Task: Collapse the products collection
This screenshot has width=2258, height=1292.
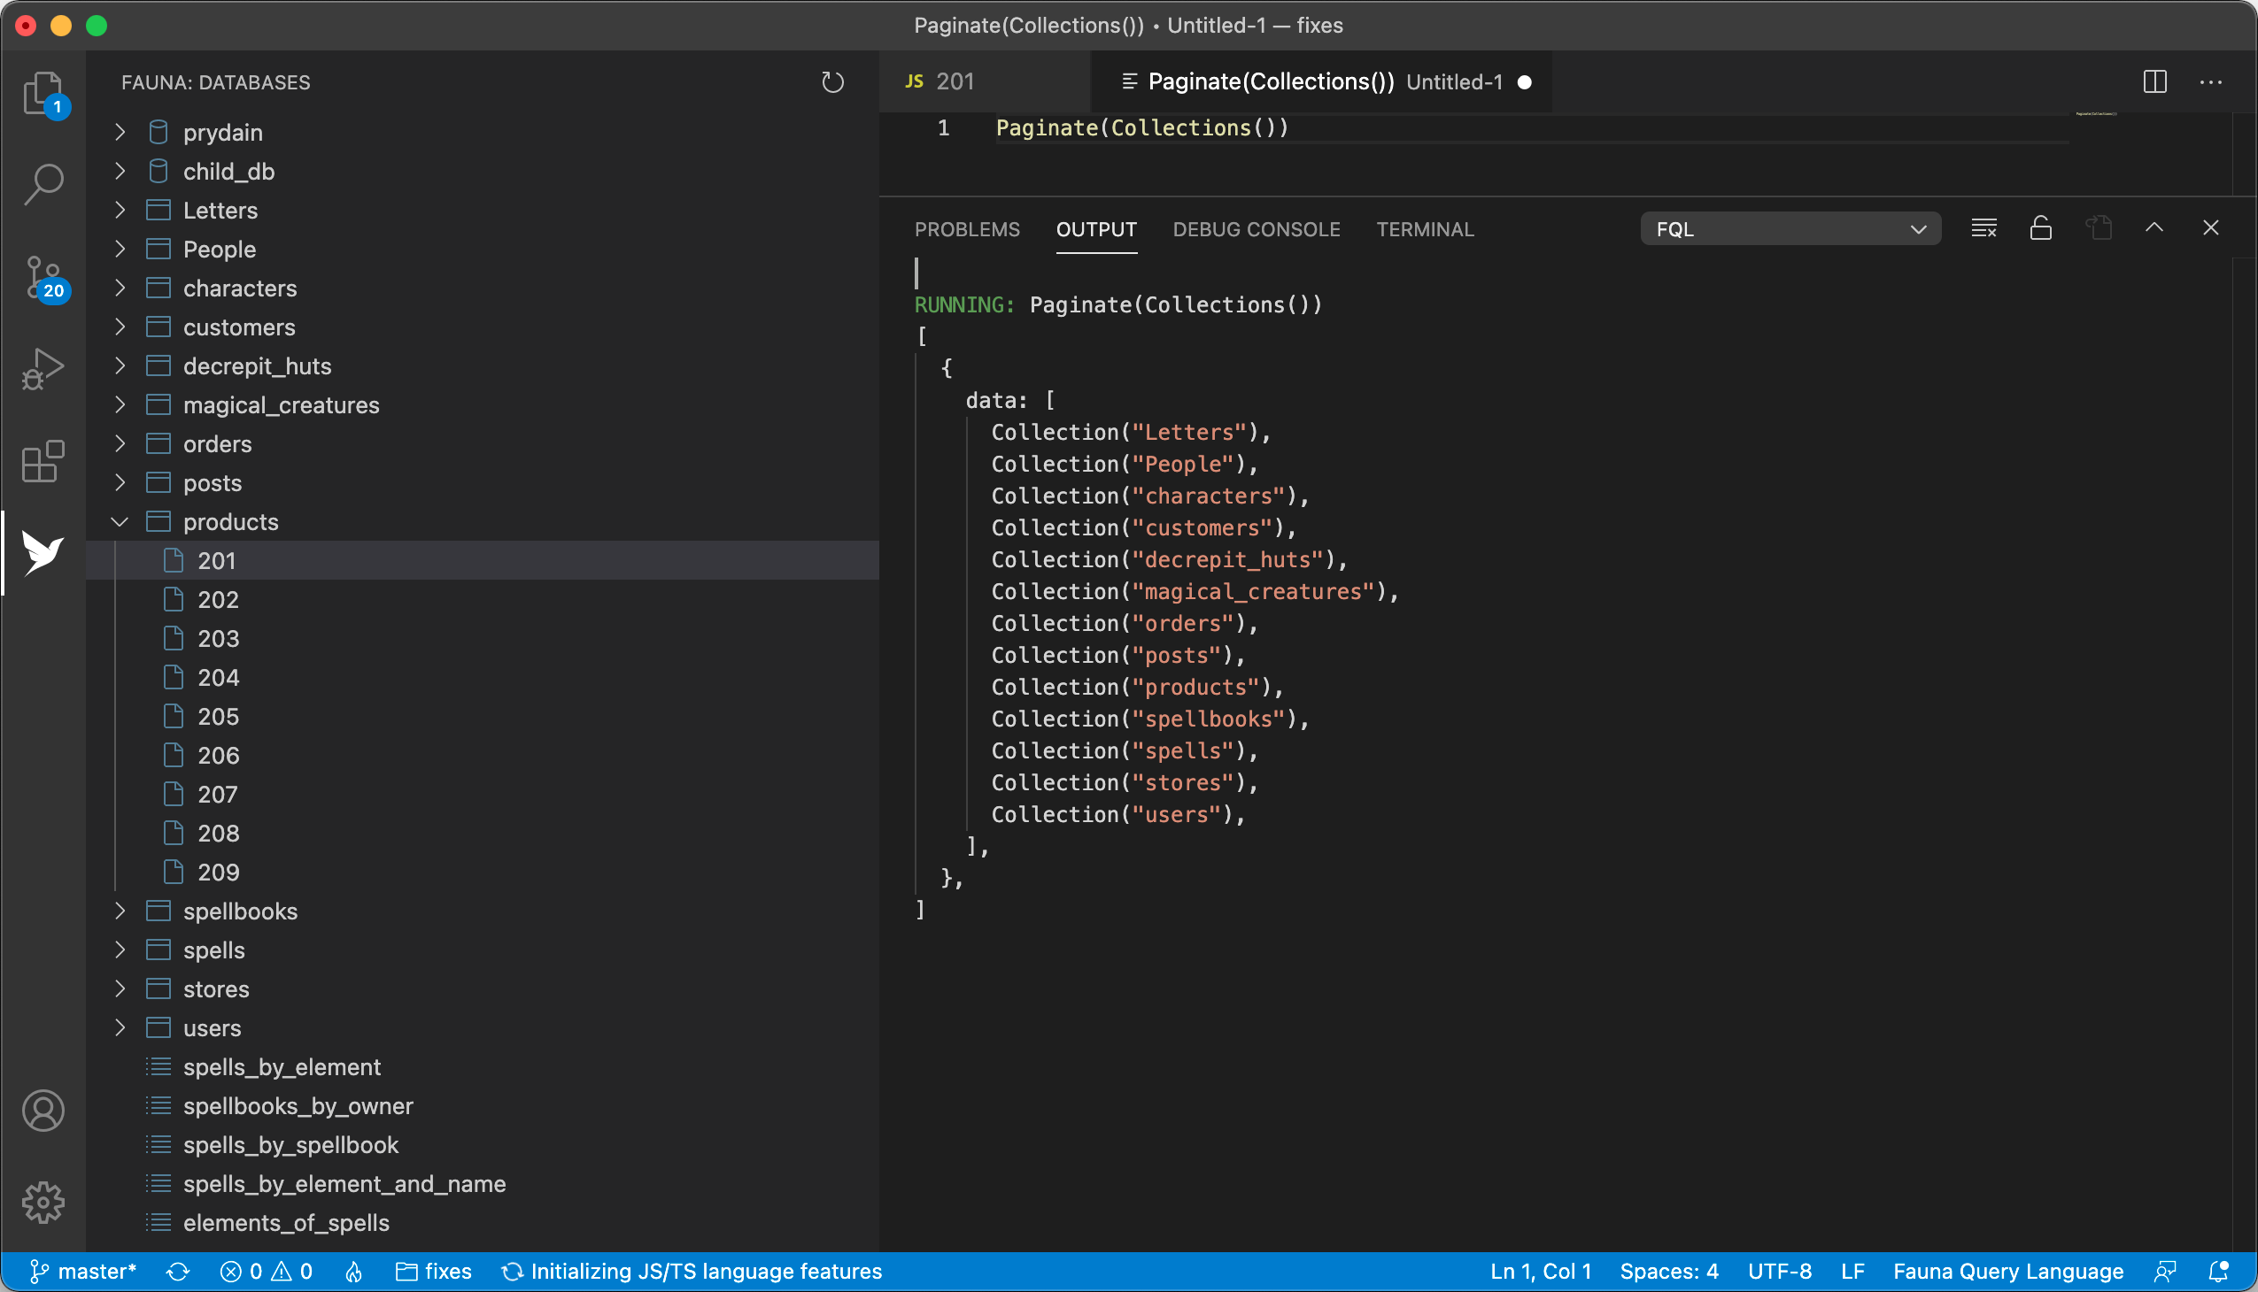Action: [120, 522]
